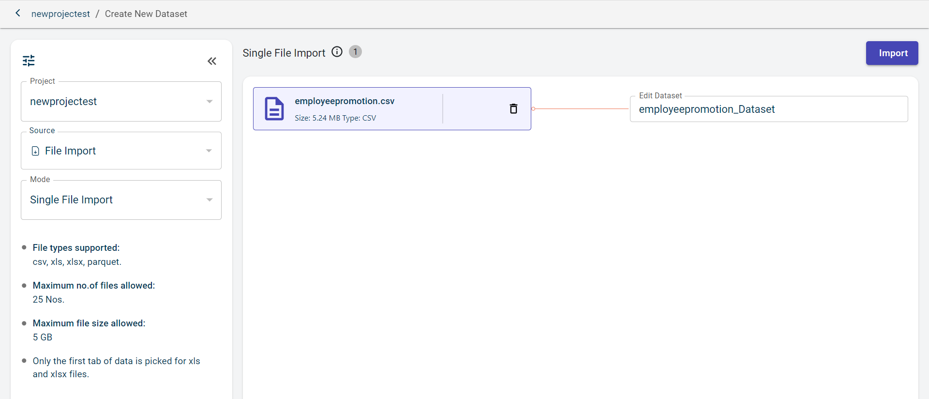Open the Mode dropdown
The image size is (929, 399).
(x=116, y=200)
